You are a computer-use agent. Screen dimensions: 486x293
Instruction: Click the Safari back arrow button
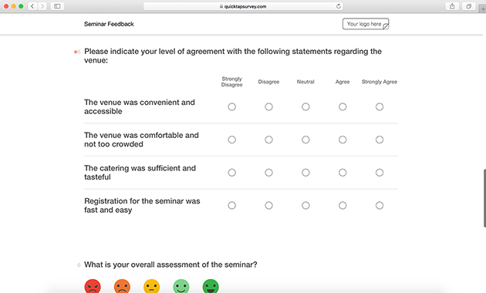point(32,6)
